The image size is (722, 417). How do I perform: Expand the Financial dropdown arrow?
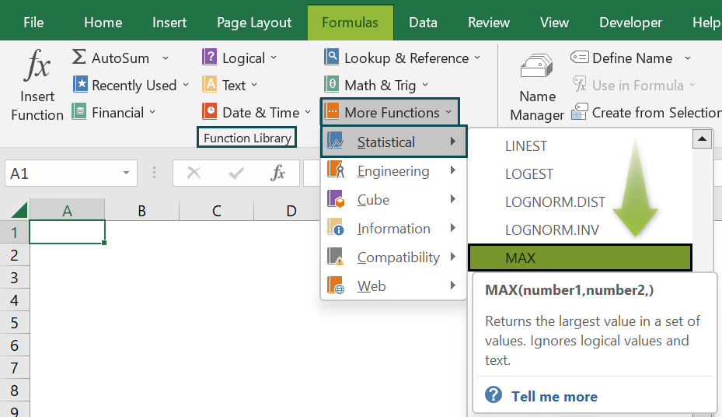click(152, 112)
